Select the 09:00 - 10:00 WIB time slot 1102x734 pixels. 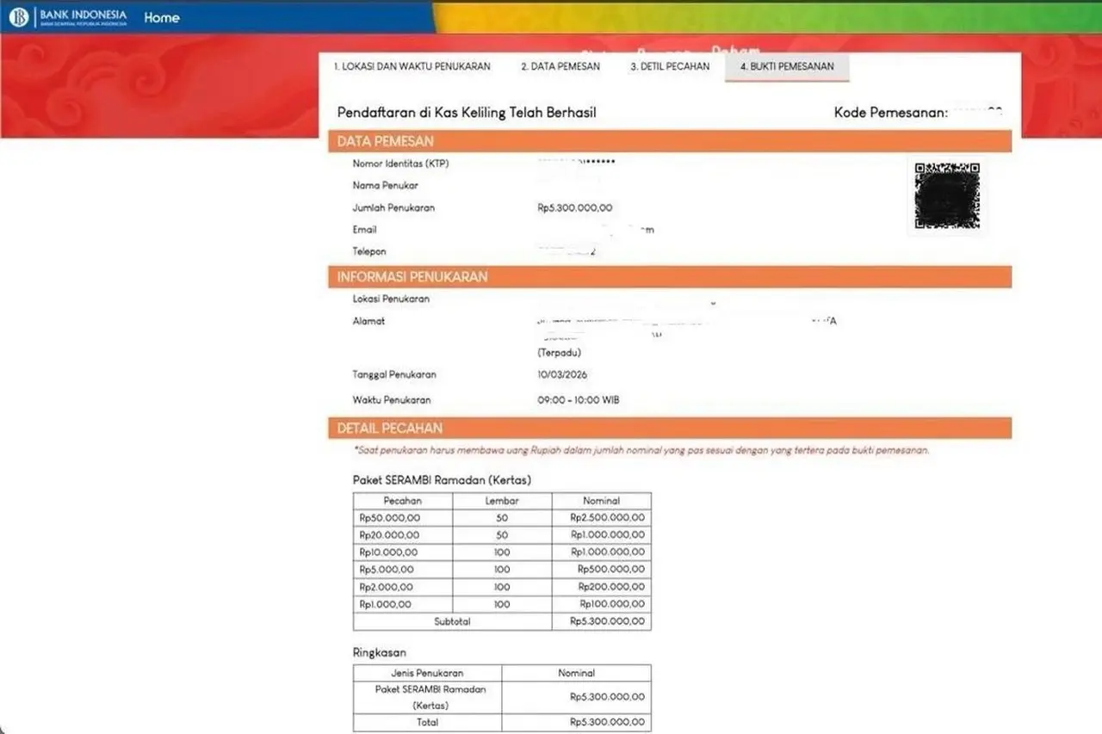tap(578, 400)
